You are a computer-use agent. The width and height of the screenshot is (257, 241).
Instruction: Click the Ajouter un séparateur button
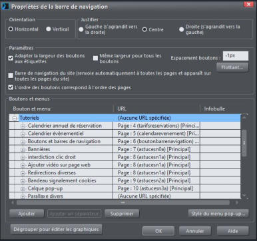(x=75, y=214)
